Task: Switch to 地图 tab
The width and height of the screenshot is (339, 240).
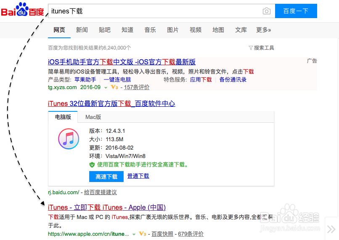Action: pos(218,30)
